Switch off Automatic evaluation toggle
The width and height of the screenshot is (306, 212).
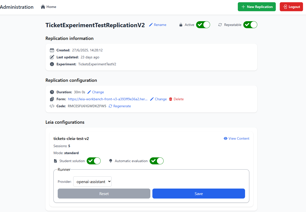tap(157, 161)
